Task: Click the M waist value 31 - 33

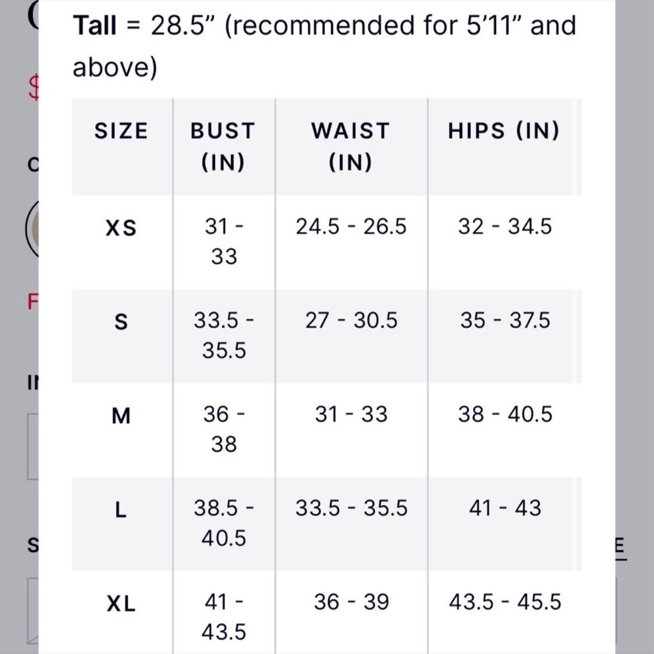Action: [351, 414]
